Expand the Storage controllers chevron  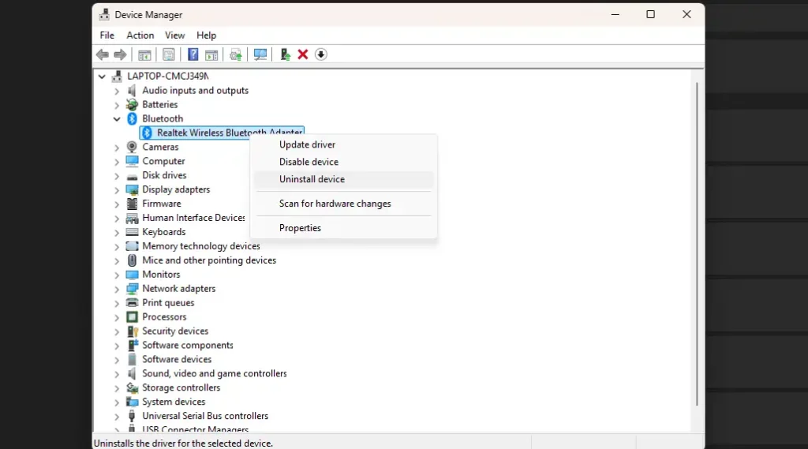117,387
